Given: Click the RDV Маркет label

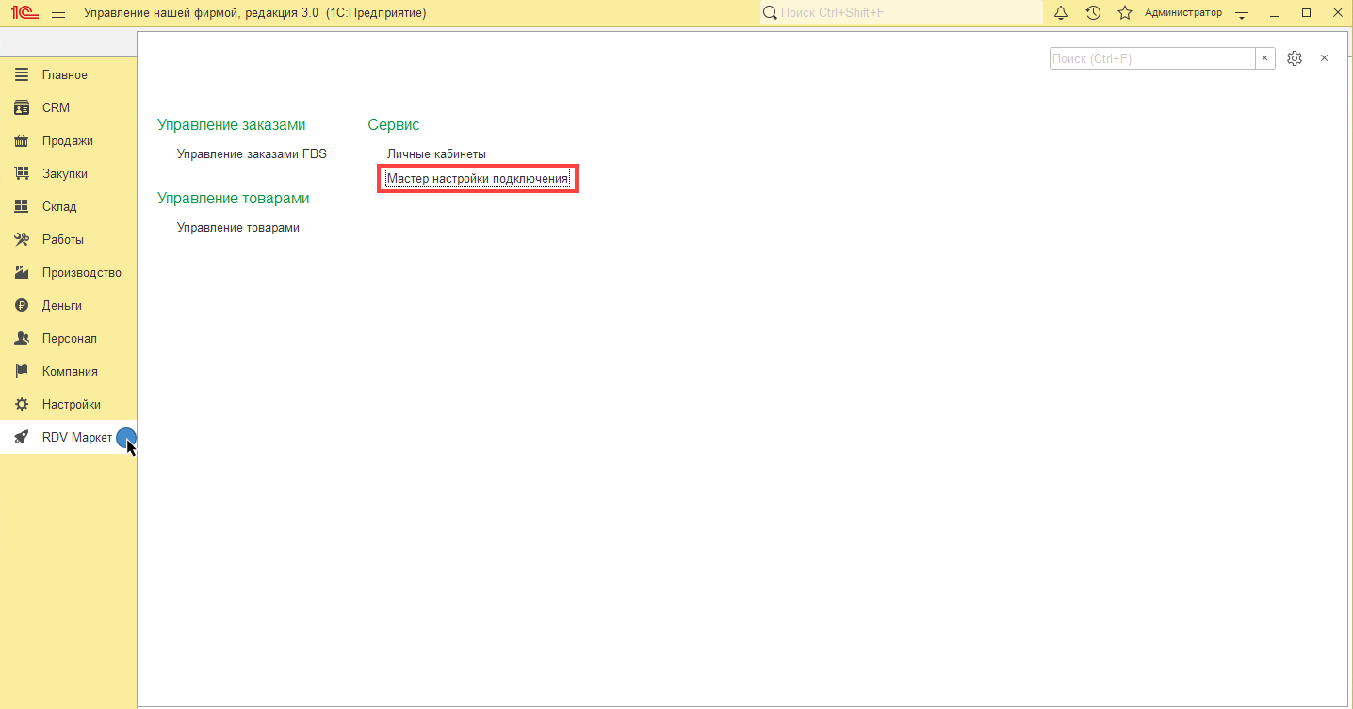Looking at the screenshot, I should (x=77, y=437).
